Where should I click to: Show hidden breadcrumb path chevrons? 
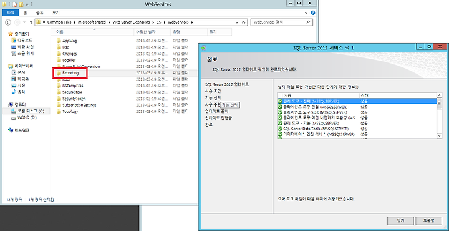44,22
